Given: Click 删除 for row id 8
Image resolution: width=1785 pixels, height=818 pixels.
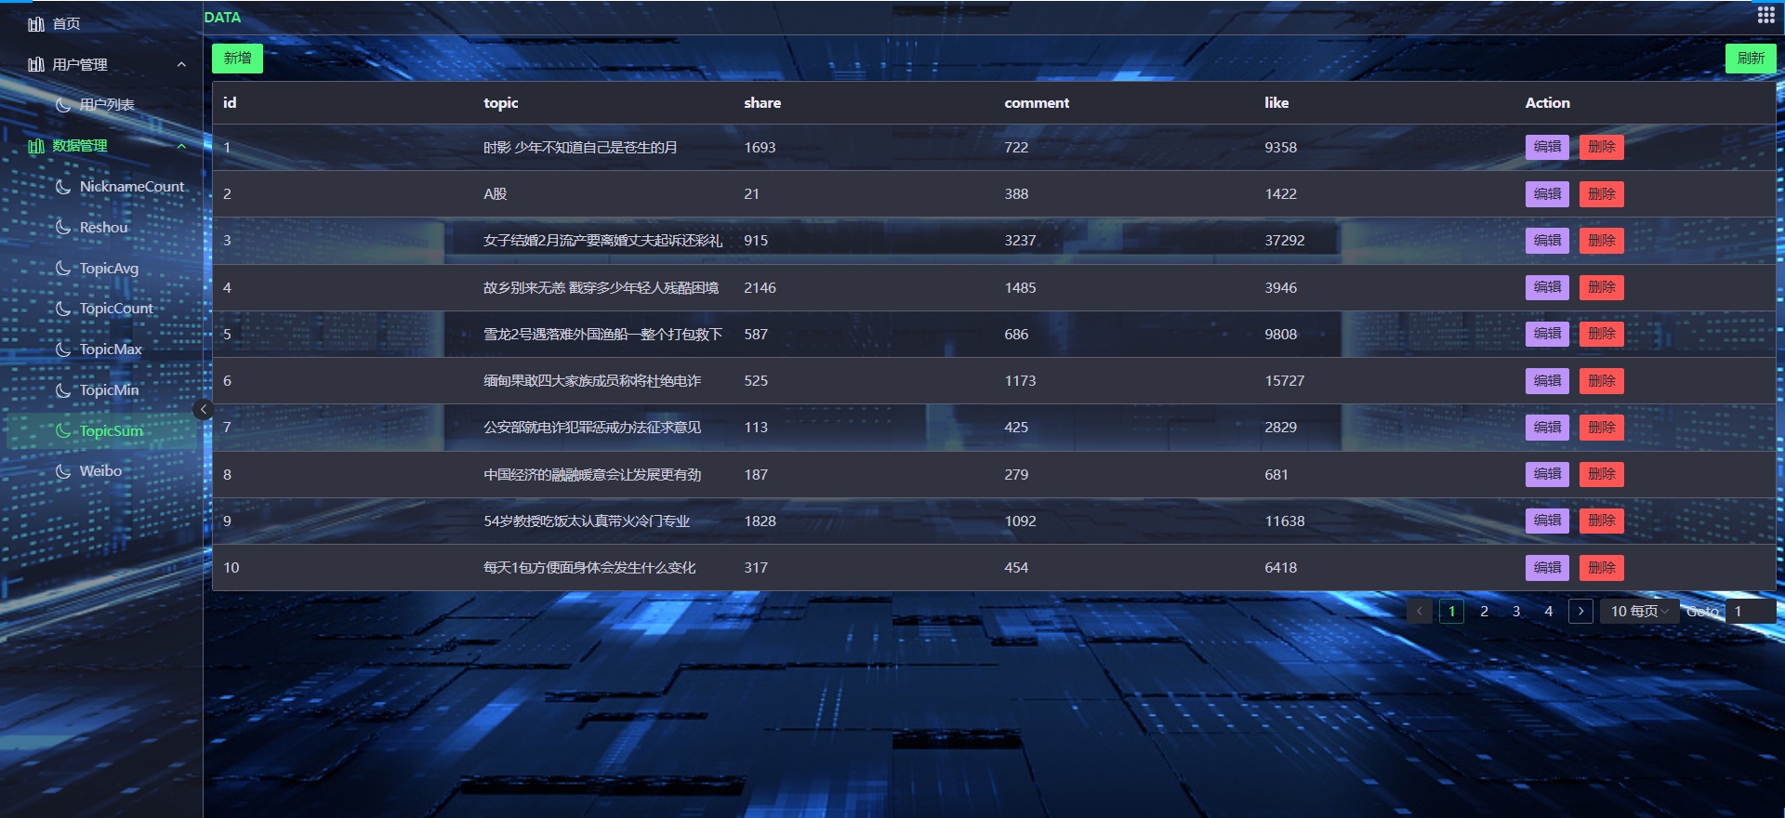Looking at the screenshot, I should [1601, 474].
